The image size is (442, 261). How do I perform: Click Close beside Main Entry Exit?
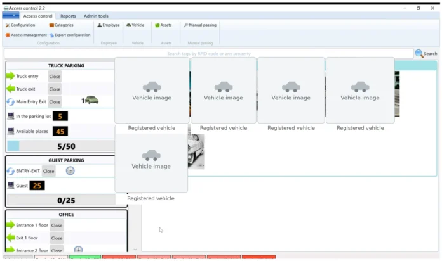click(55, 102)
